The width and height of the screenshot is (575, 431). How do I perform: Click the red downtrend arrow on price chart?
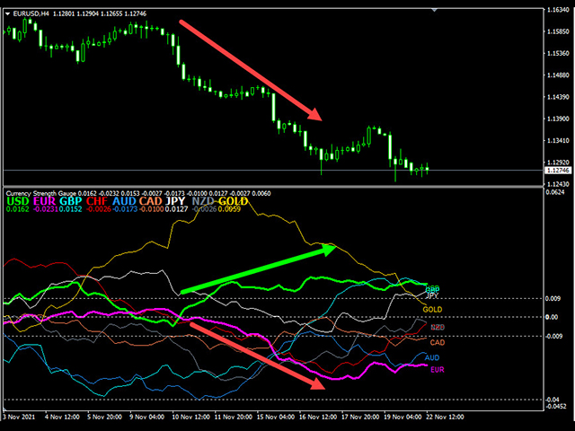pos(250,69)
